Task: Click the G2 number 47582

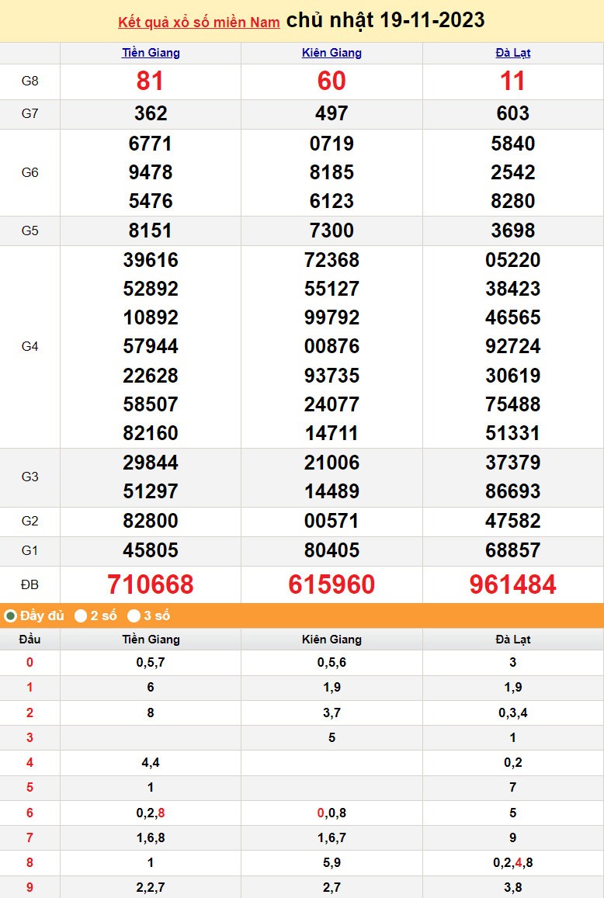Action: (512, 521)
